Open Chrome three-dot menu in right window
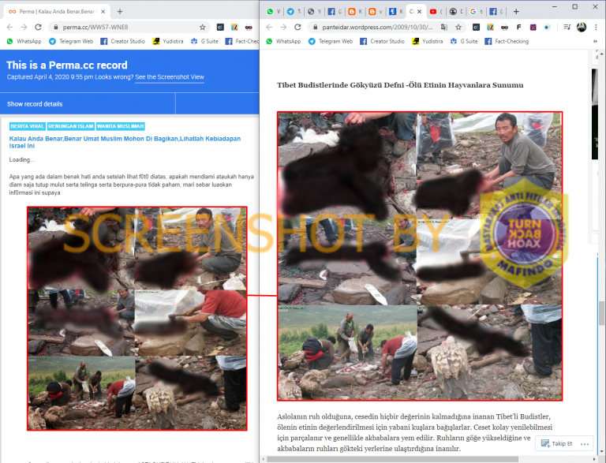The height and width of the screenshot is (463, 606). tap(596, 27)
